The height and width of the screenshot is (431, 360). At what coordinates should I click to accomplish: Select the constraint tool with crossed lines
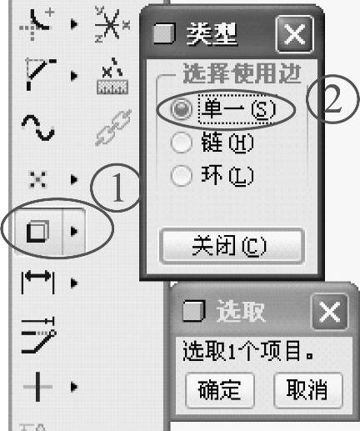[x=37, y=387]
